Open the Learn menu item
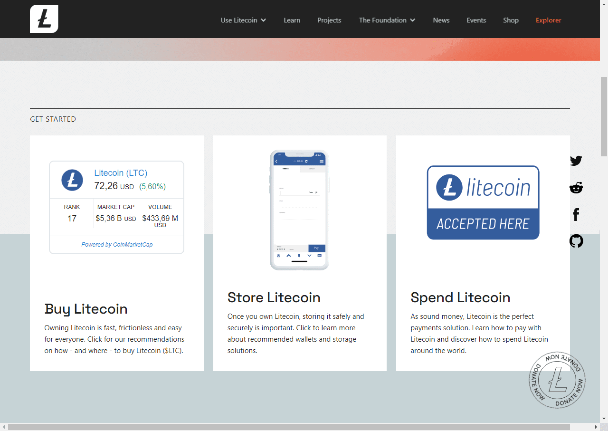This screenshot has height=431, width=608. [292, 20]
